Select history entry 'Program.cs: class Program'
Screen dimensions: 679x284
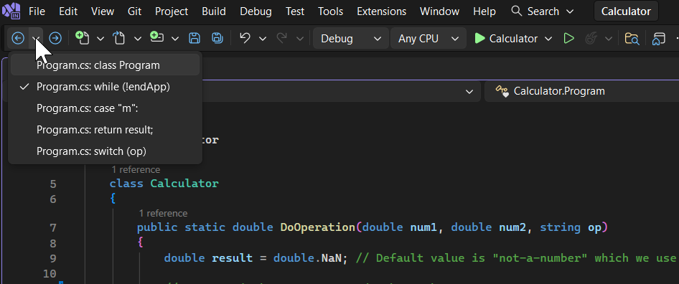point(105,65)
